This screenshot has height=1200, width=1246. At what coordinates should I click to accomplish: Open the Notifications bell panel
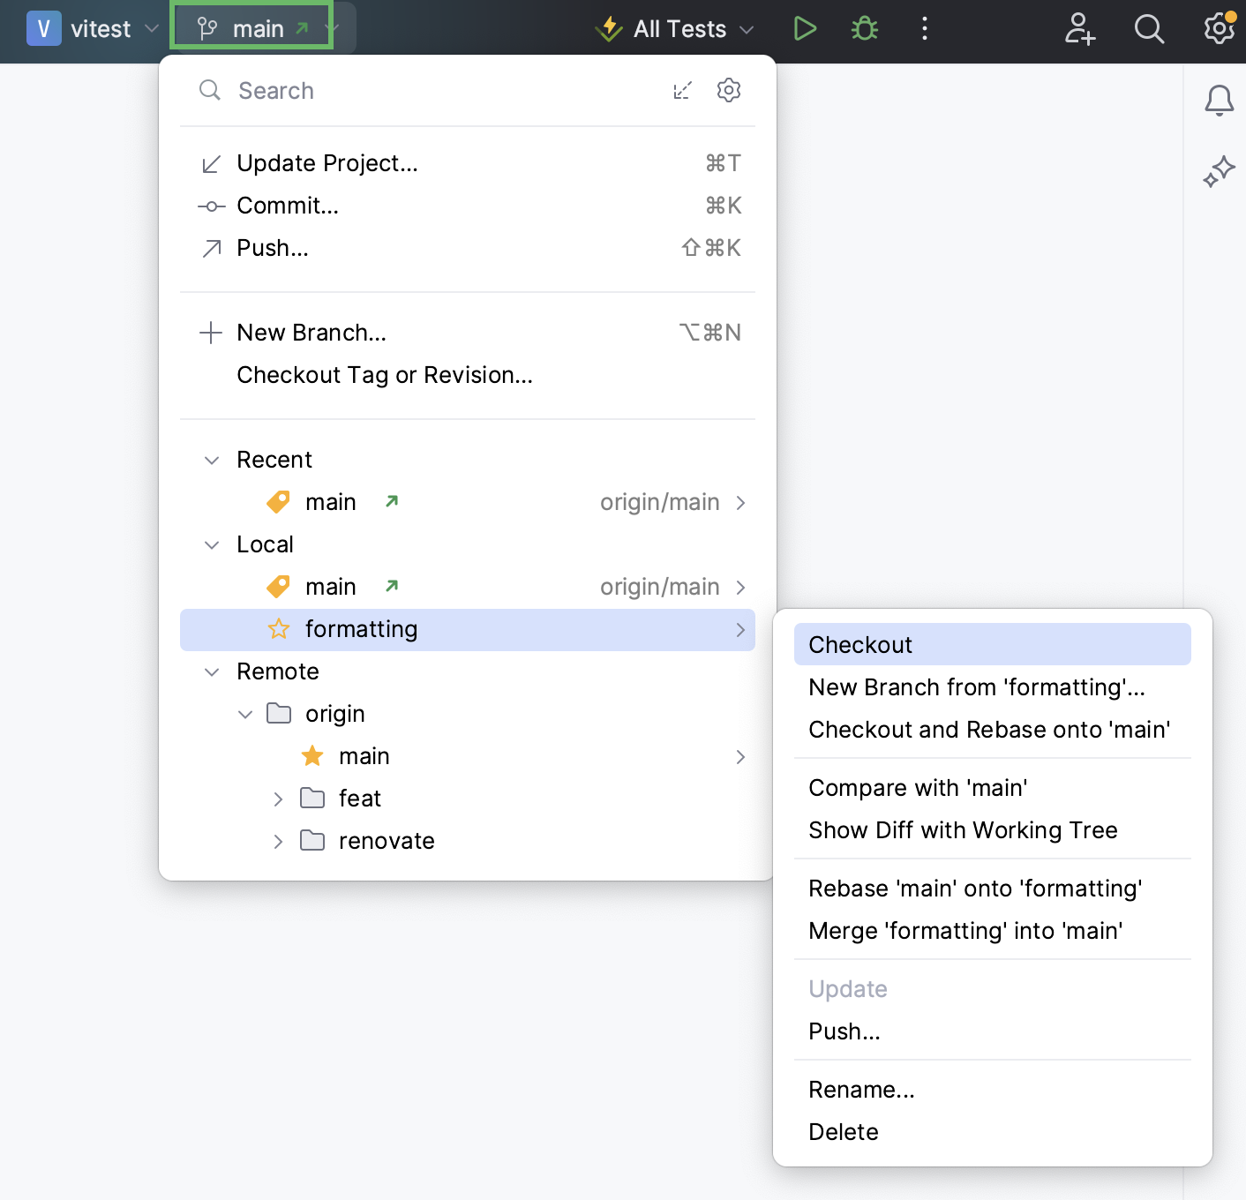[x=1219, y=101]
